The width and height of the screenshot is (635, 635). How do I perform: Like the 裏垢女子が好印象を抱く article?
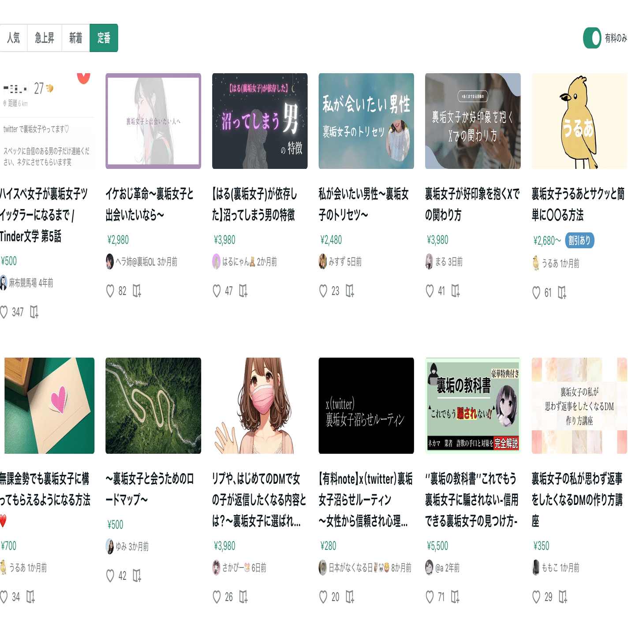430,291
